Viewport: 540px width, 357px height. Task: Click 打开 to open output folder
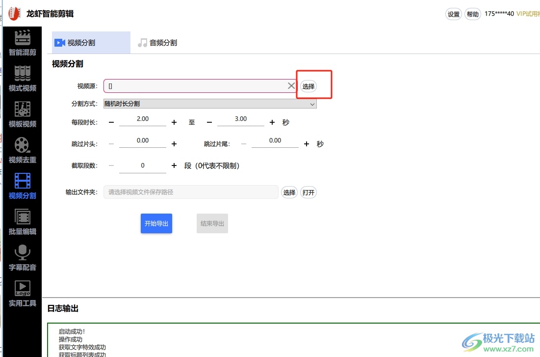coord(309,192)
